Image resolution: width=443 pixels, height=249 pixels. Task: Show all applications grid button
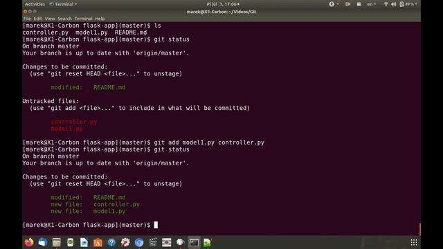click(414, 242)
